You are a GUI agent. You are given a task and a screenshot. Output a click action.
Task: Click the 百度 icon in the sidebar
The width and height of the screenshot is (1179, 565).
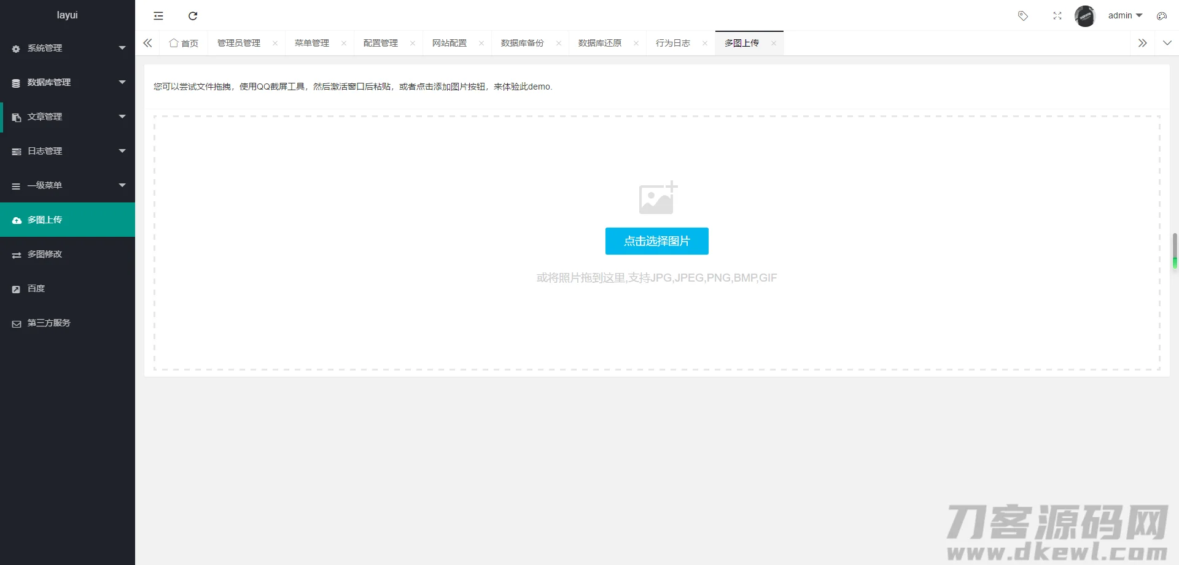click(x=17, y=288)
